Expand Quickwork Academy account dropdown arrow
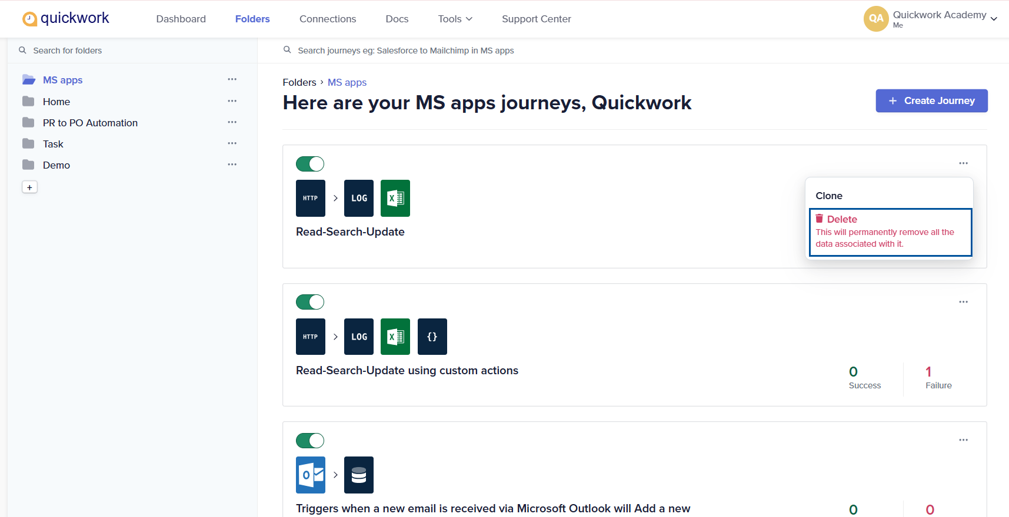 (994, 19)
